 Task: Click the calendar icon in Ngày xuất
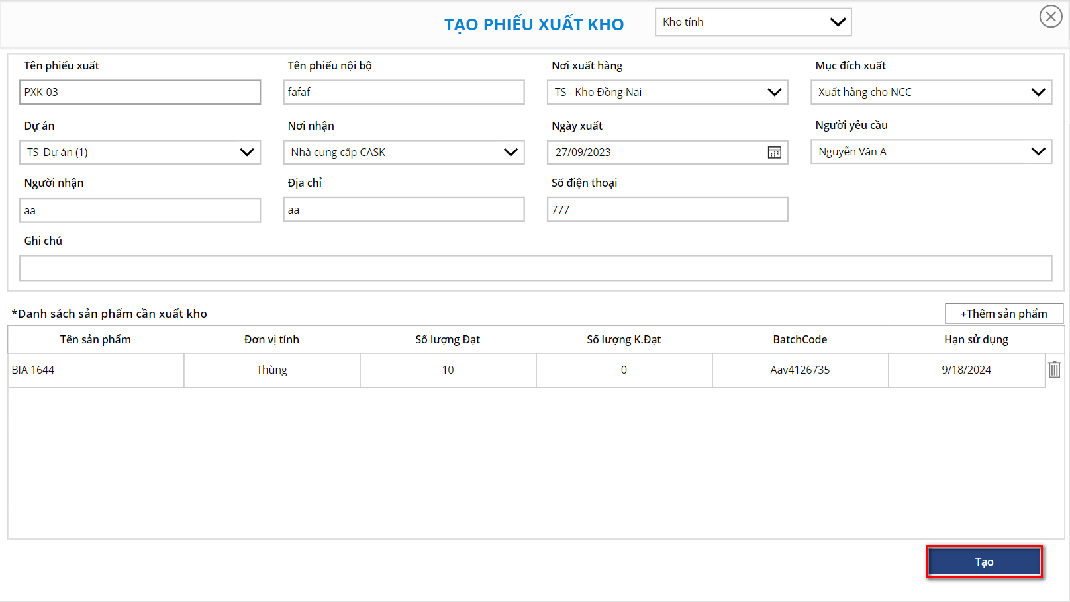774,153
